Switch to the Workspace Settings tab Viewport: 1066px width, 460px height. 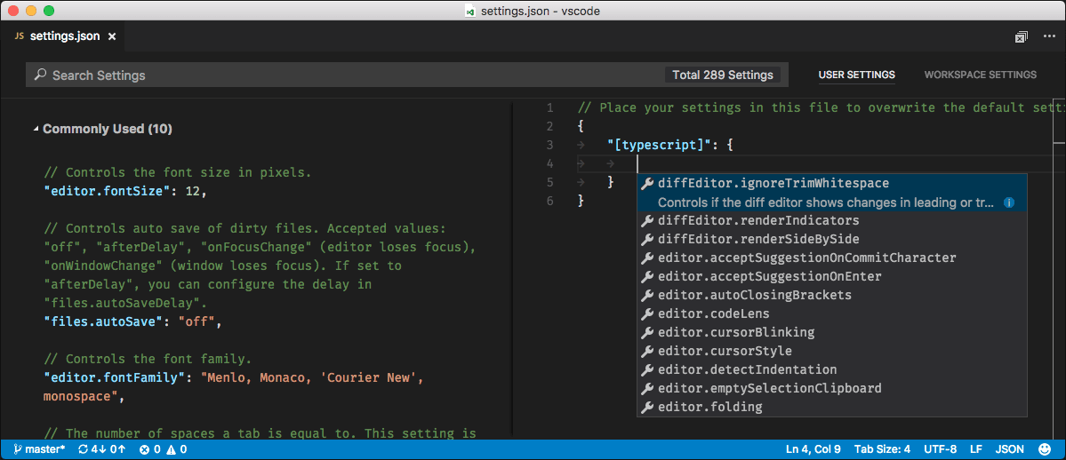[980, 75]
